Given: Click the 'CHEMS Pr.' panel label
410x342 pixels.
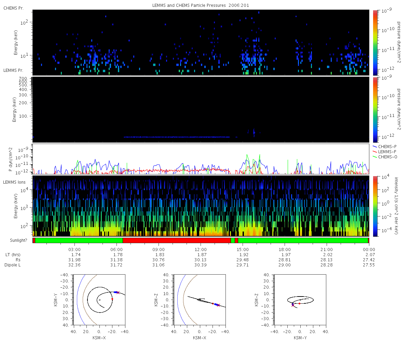Looking at the screenshot, I should click(13, 8).
